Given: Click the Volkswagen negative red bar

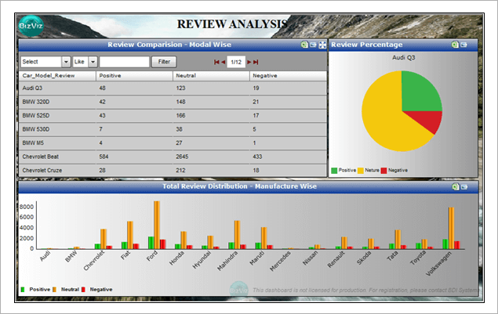Looking at the screenshot, I should [x=456, y=245].
